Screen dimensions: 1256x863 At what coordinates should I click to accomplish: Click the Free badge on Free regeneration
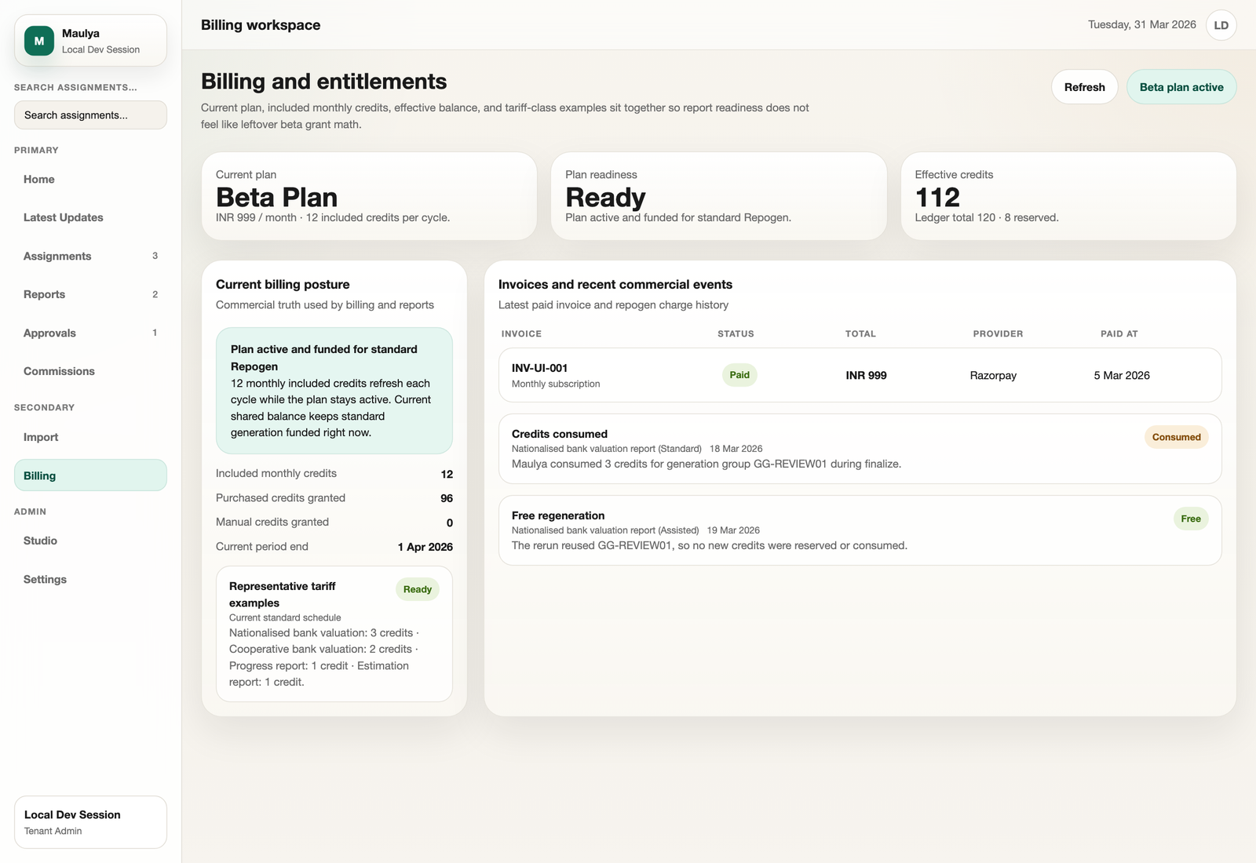click(1191, 519)
